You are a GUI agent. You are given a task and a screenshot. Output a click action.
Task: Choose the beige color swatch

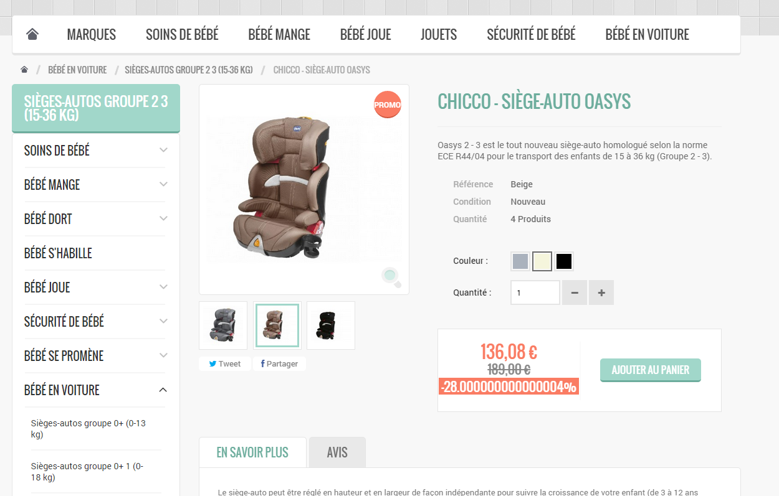tap(542, 261)
